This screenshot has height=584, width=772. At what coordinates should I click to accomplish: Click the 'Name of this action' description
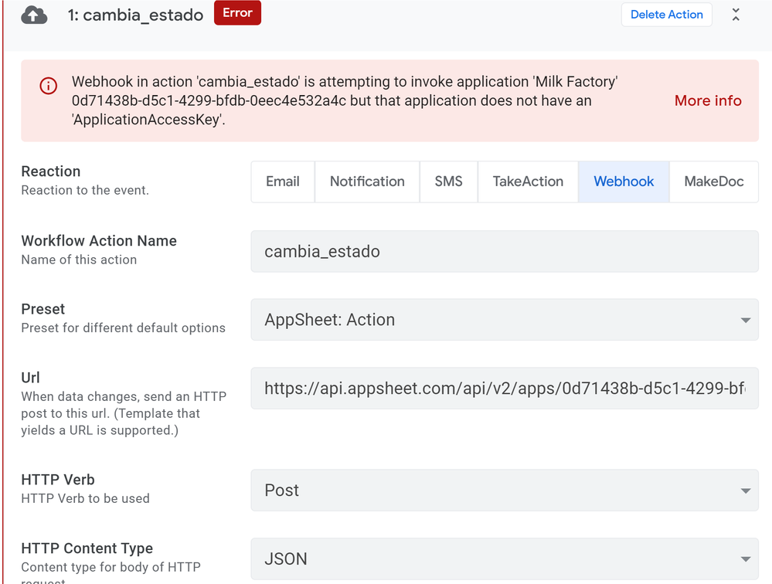coord(79,260)
